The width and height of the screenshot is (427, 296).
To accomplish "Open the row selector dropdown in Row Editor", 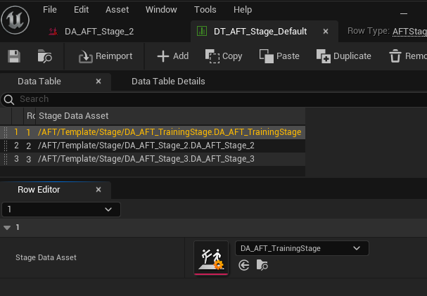I will [x=61, y=210].
